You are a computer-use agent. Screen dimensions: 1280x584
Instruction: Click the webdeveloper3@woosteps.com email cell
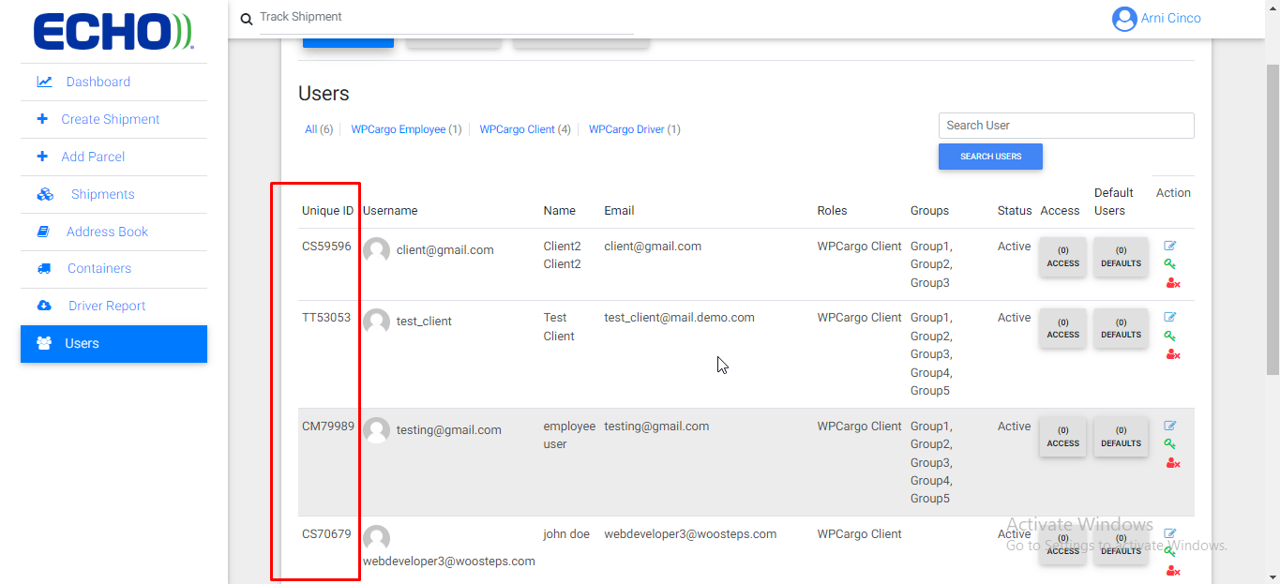point(690,534)
